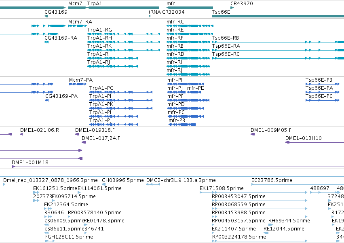Select the FGH128C11.5prime EST label
The width and height of the screenshot is (344, 243).
pyautogui.click(x=69, y=237)
